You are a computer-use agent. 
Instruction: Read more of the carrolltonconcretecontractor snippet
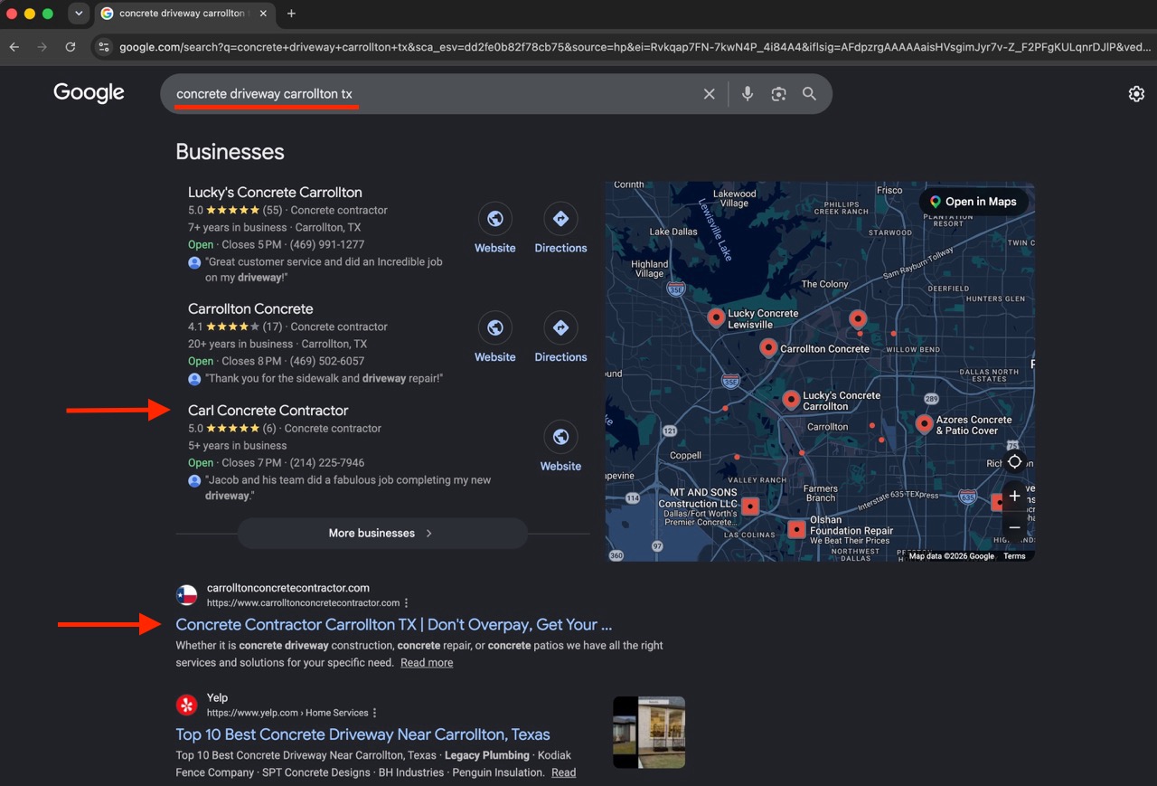427,663
